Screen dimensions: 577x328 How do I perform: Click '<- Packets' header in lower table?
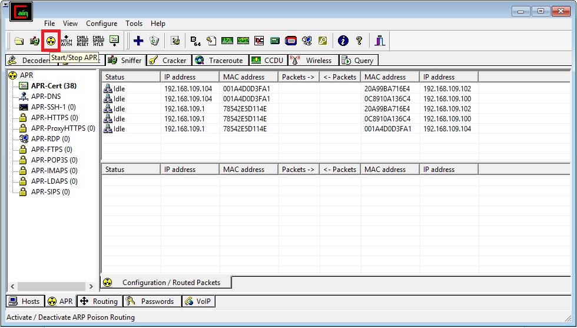(340, 170)
